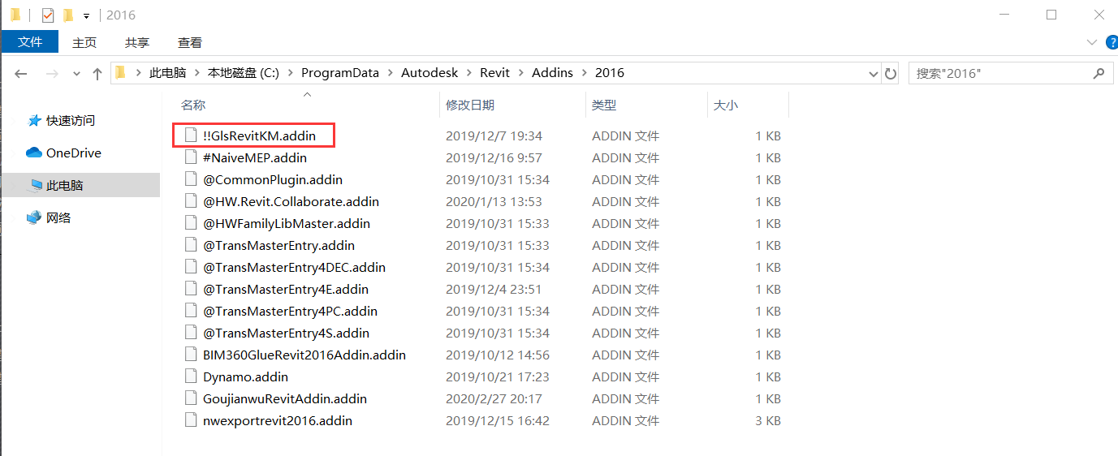
Task: Refresh the folder view
Action: point(891,73)
